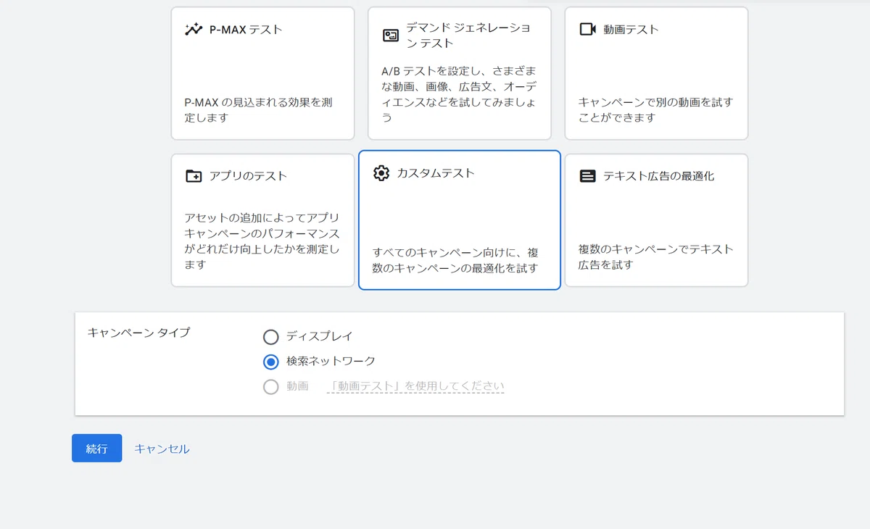Image resolution: width=870 pixels, height=529 pixels.
Task: Click the 検索ネットワーク option label
Action: point(331,361)
